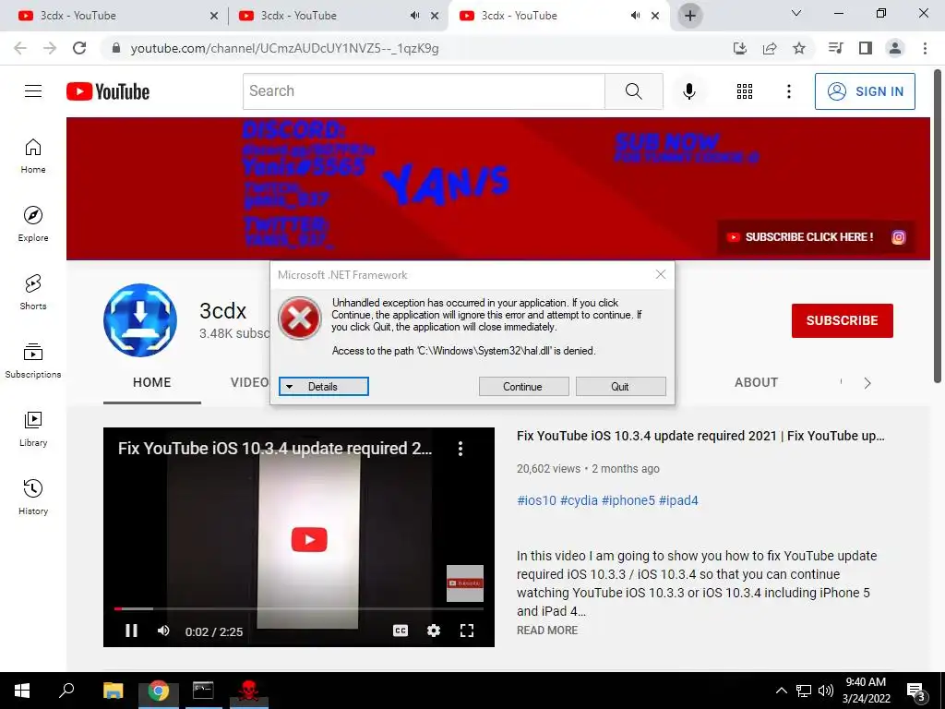The width and height of the screenshot is (945, 709).
Task: Close the .NET Framework error dialog
Action: click(661, 274)
